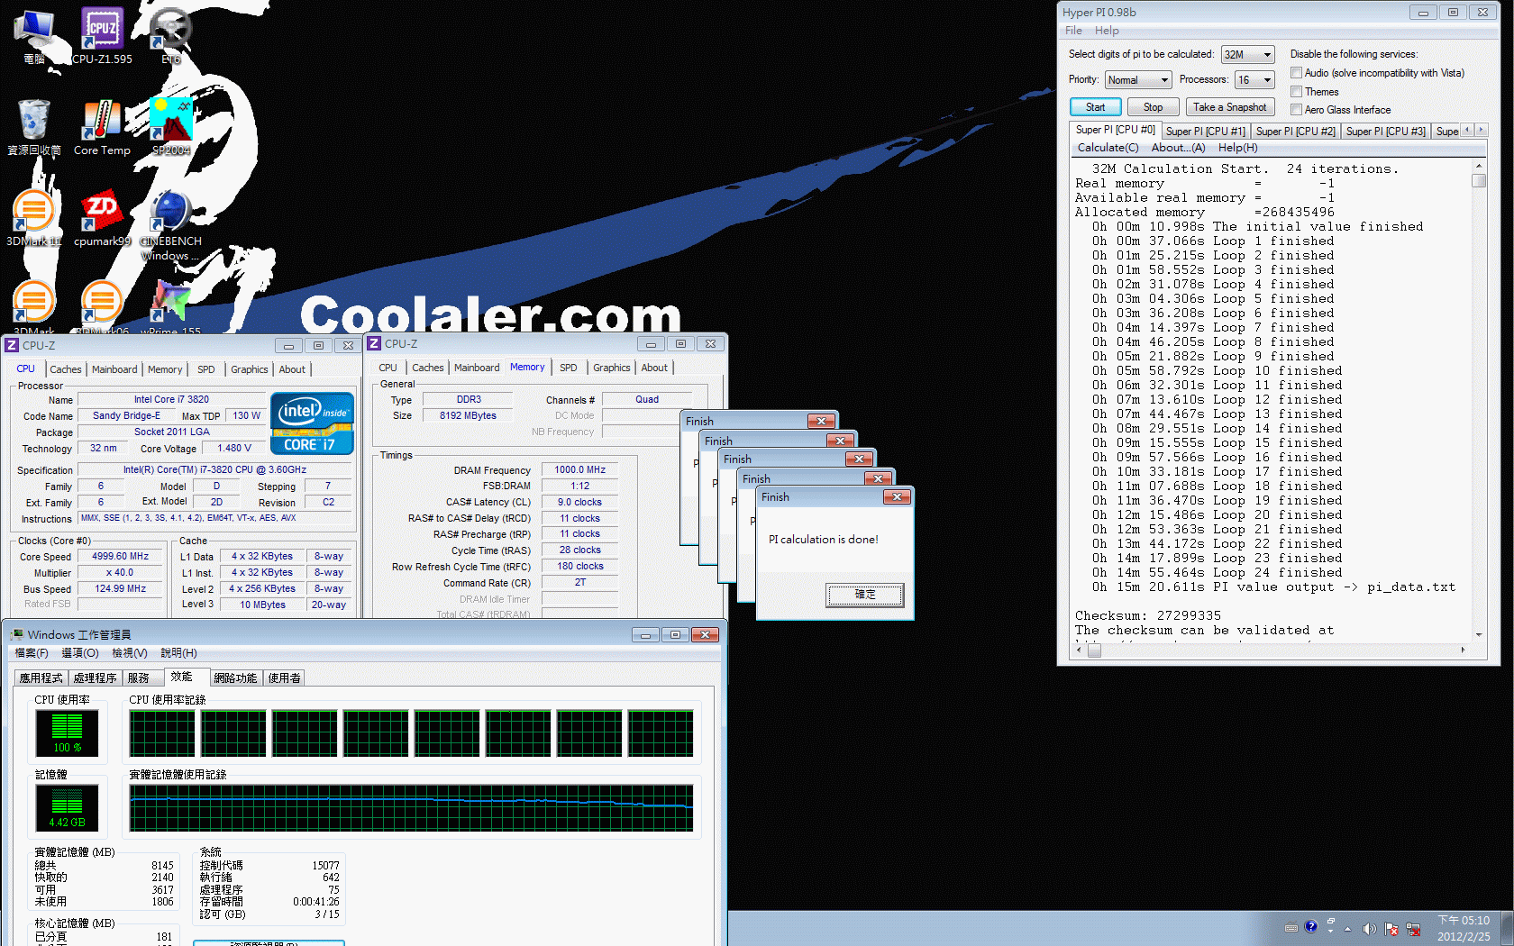Image resolution: width=1514 pixels, height=946 pixels.
Task: Open the wPrime 155 desktop shortcut
Action: click(x=170, y=306)
